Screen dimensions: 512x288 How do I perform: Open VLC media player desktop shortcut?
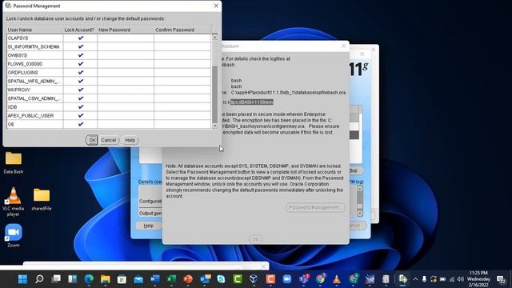[x=14, y=202]
